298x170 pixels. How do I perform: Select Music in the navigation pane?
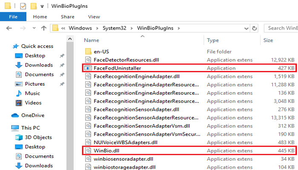click(x=32, y=93)
